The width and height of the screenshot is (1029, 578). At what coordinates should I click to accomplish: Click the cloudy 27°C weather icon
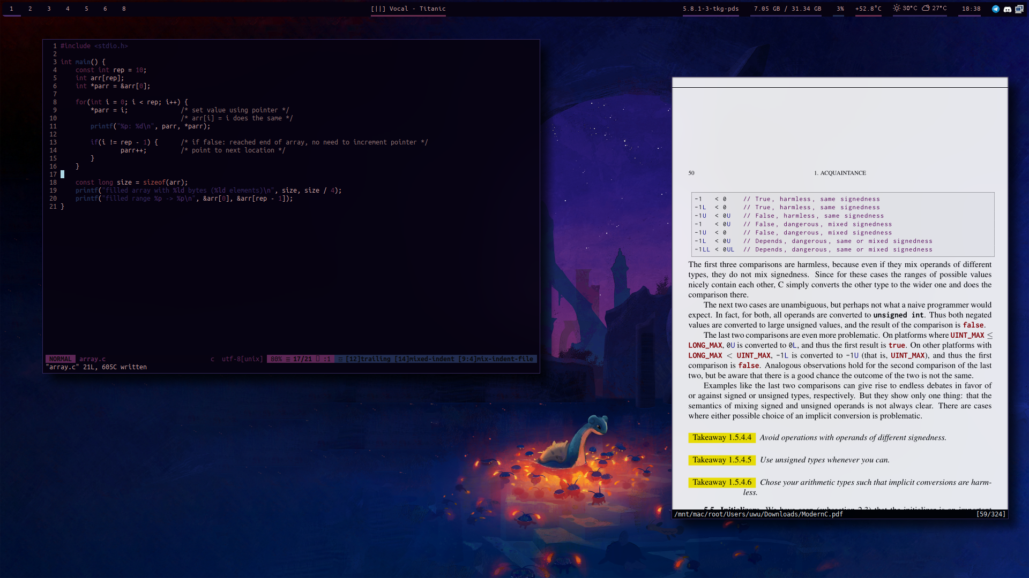point(926,8)
